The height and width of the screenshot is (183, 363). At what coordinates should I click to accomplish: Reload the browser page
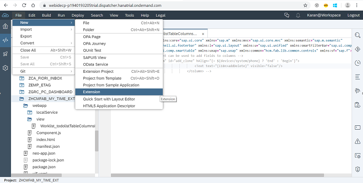[24, 5]
